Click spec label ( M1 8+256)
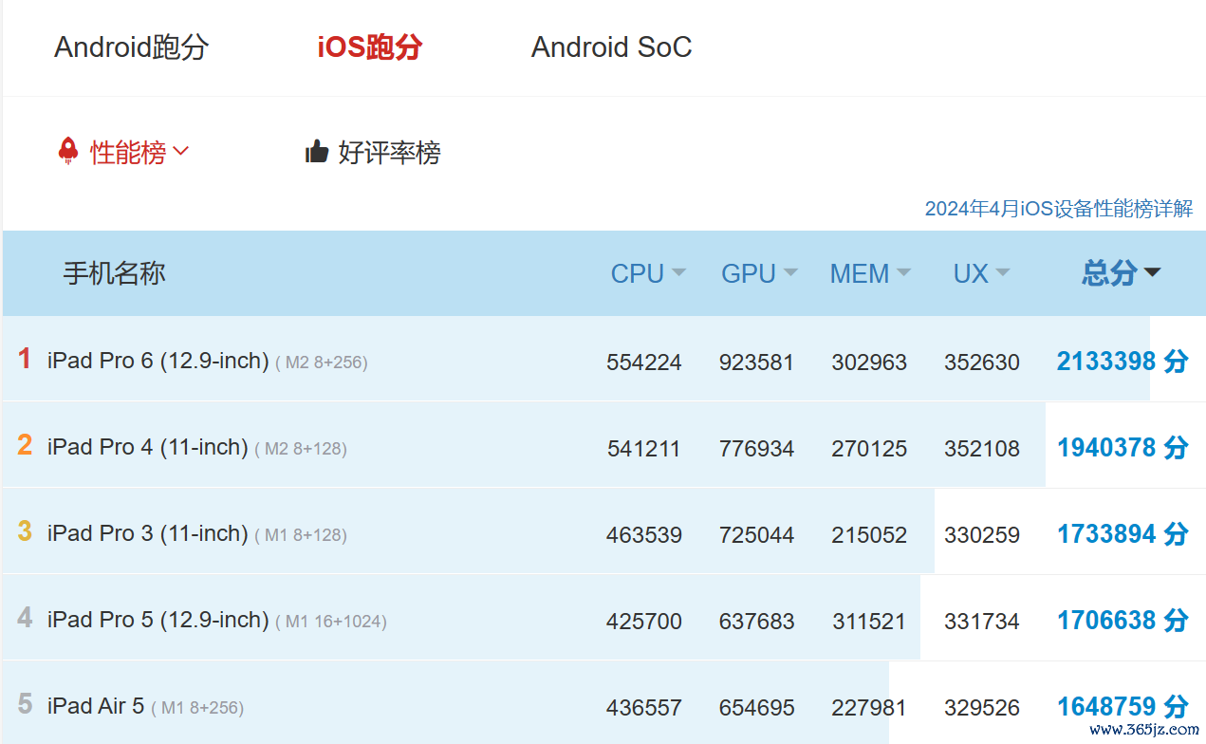The image size is (1206, 744). [x=197, y=708]
